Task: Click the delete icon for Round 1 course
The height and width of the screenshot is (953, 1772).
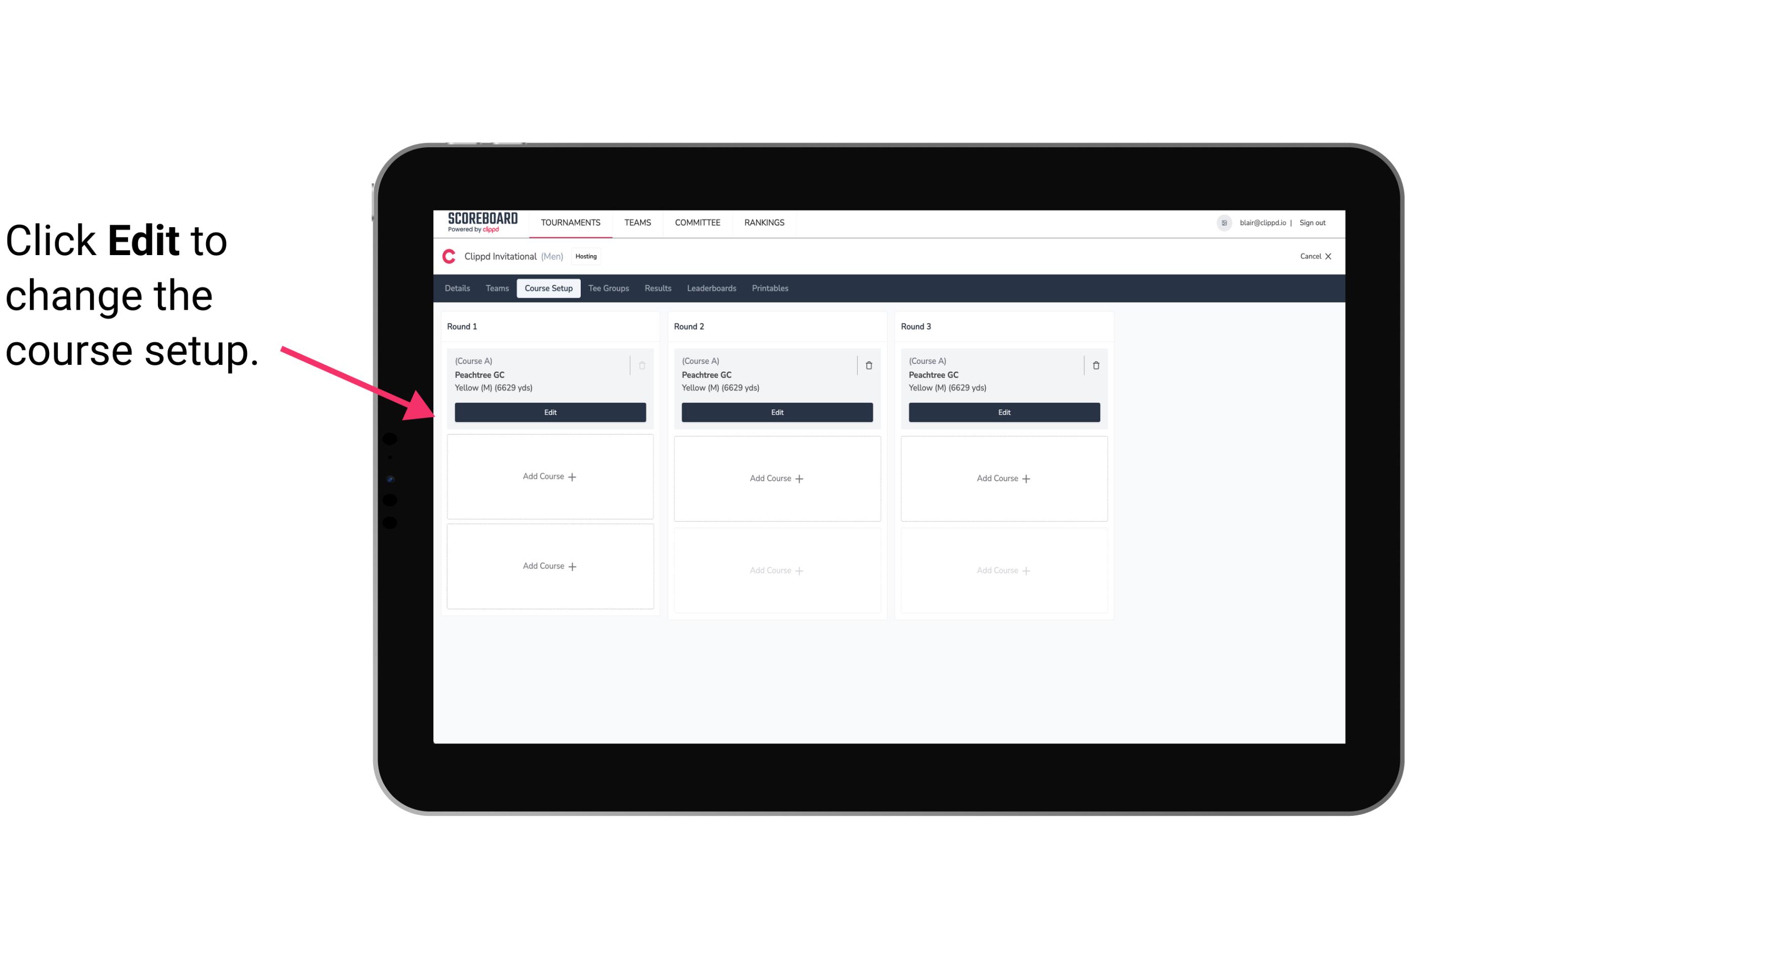Action: click(641, 364)
